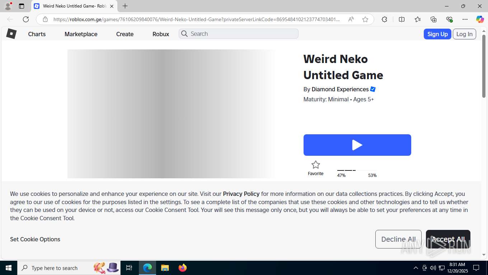
Task: Refresh the page
Action: click(x=26, y=19)
